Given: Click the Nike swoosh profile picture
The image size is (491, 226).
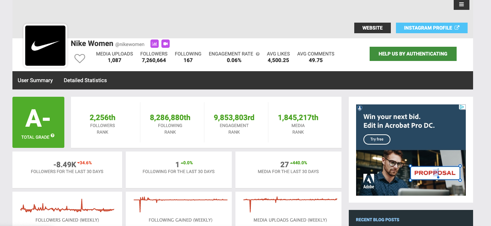Looking at the screenshot, I should click(x=45, y=46).
